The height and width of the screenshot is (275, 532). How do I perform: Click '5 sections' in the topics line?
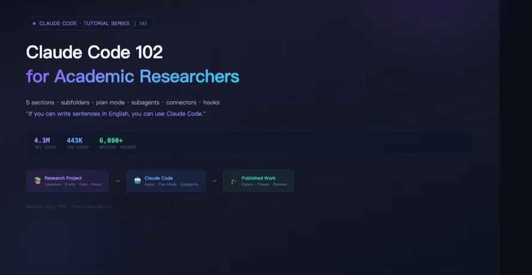coord(40,103)
